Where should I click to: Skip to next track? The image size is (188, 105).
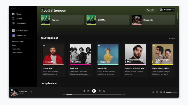coord(100,91)
